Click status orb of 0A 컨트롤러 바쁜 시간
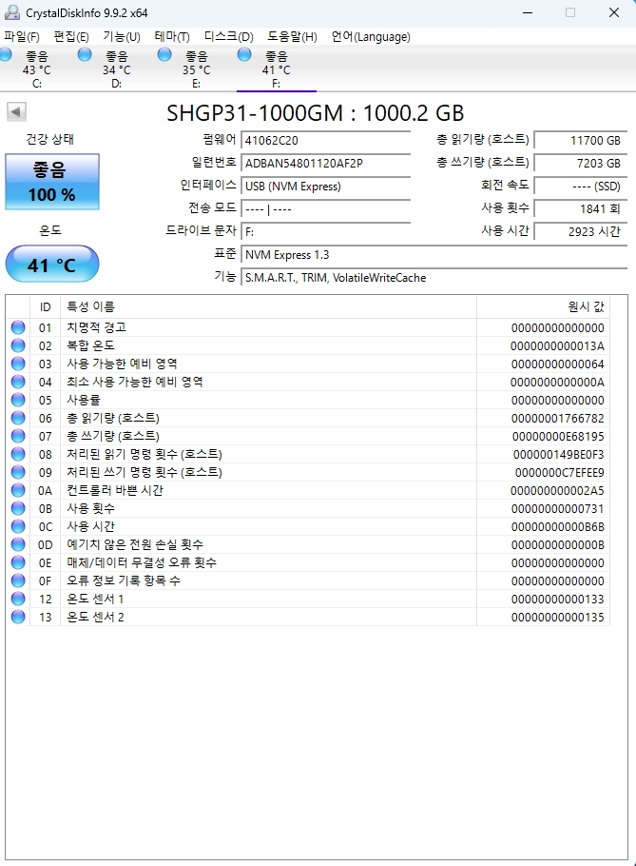Screen dimensions: 636x866 click(x=18, y=490)
